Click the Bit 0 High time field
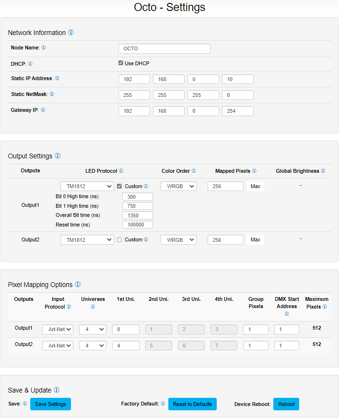Screen dimensions: 339x418 (x=138, y=196)
